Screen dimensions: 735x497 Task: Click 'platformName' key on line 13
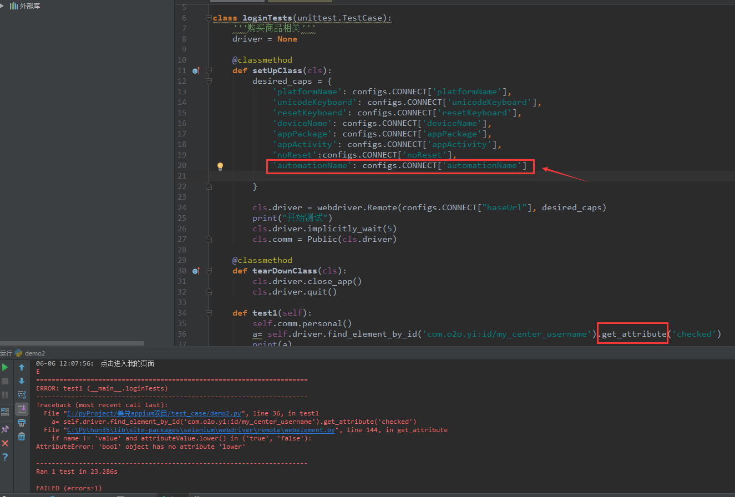click(x=307, y=92)
